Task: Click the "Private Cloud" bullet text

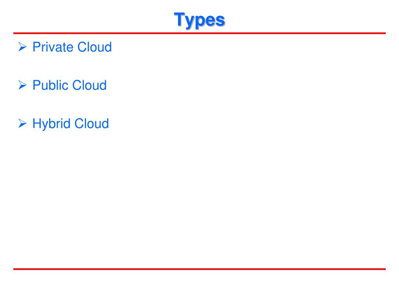Action: [x=72, y=47]
